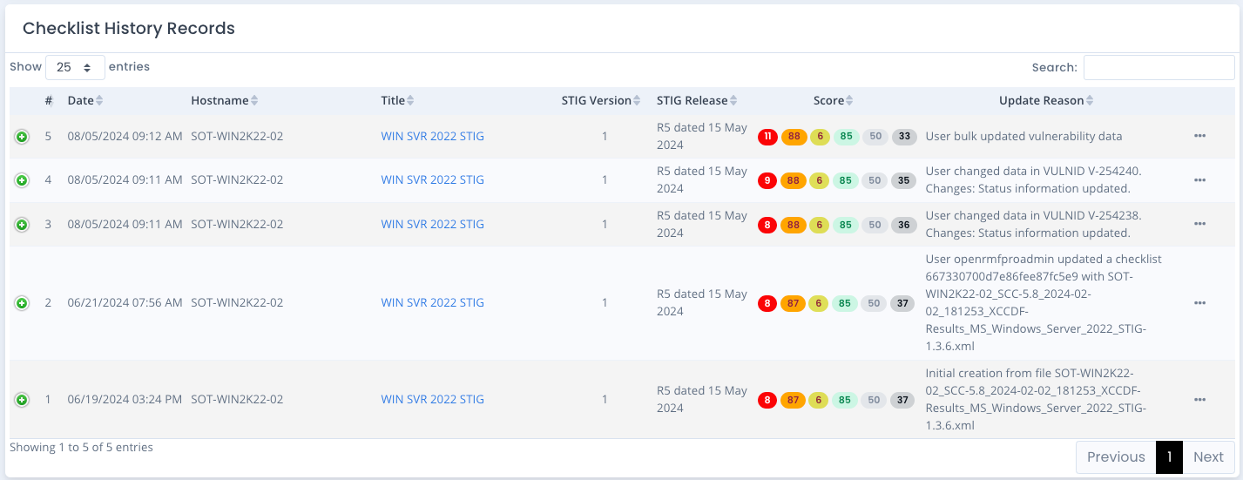This screenshot has width=1243, height=480.
Task: Click update reason mentioning VULNID V-254240
Action: 1033,179
